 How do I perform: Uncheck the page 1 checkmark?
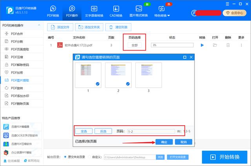(x=98, y=84)
